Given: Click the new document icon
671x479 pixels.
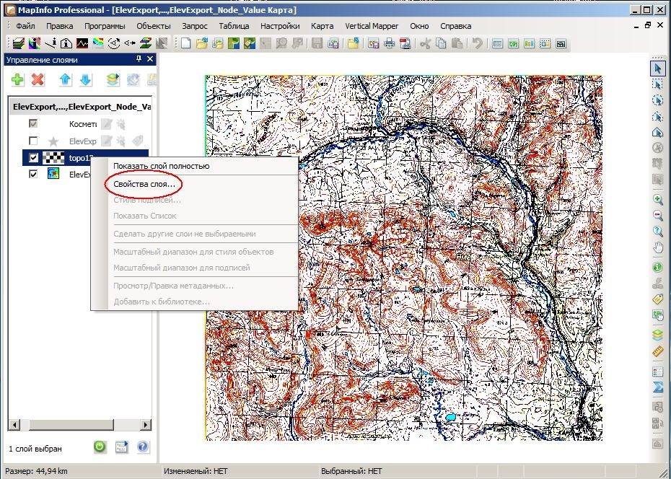Looking at the screenshot, I should point(185,43).
